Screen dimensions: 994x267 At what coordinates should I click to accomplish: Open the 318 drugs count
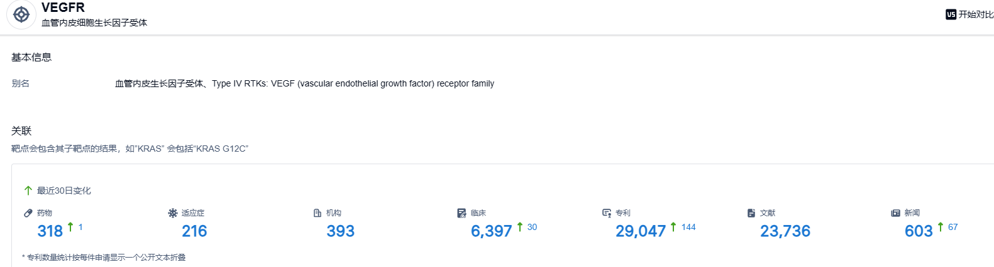[50, 231]
